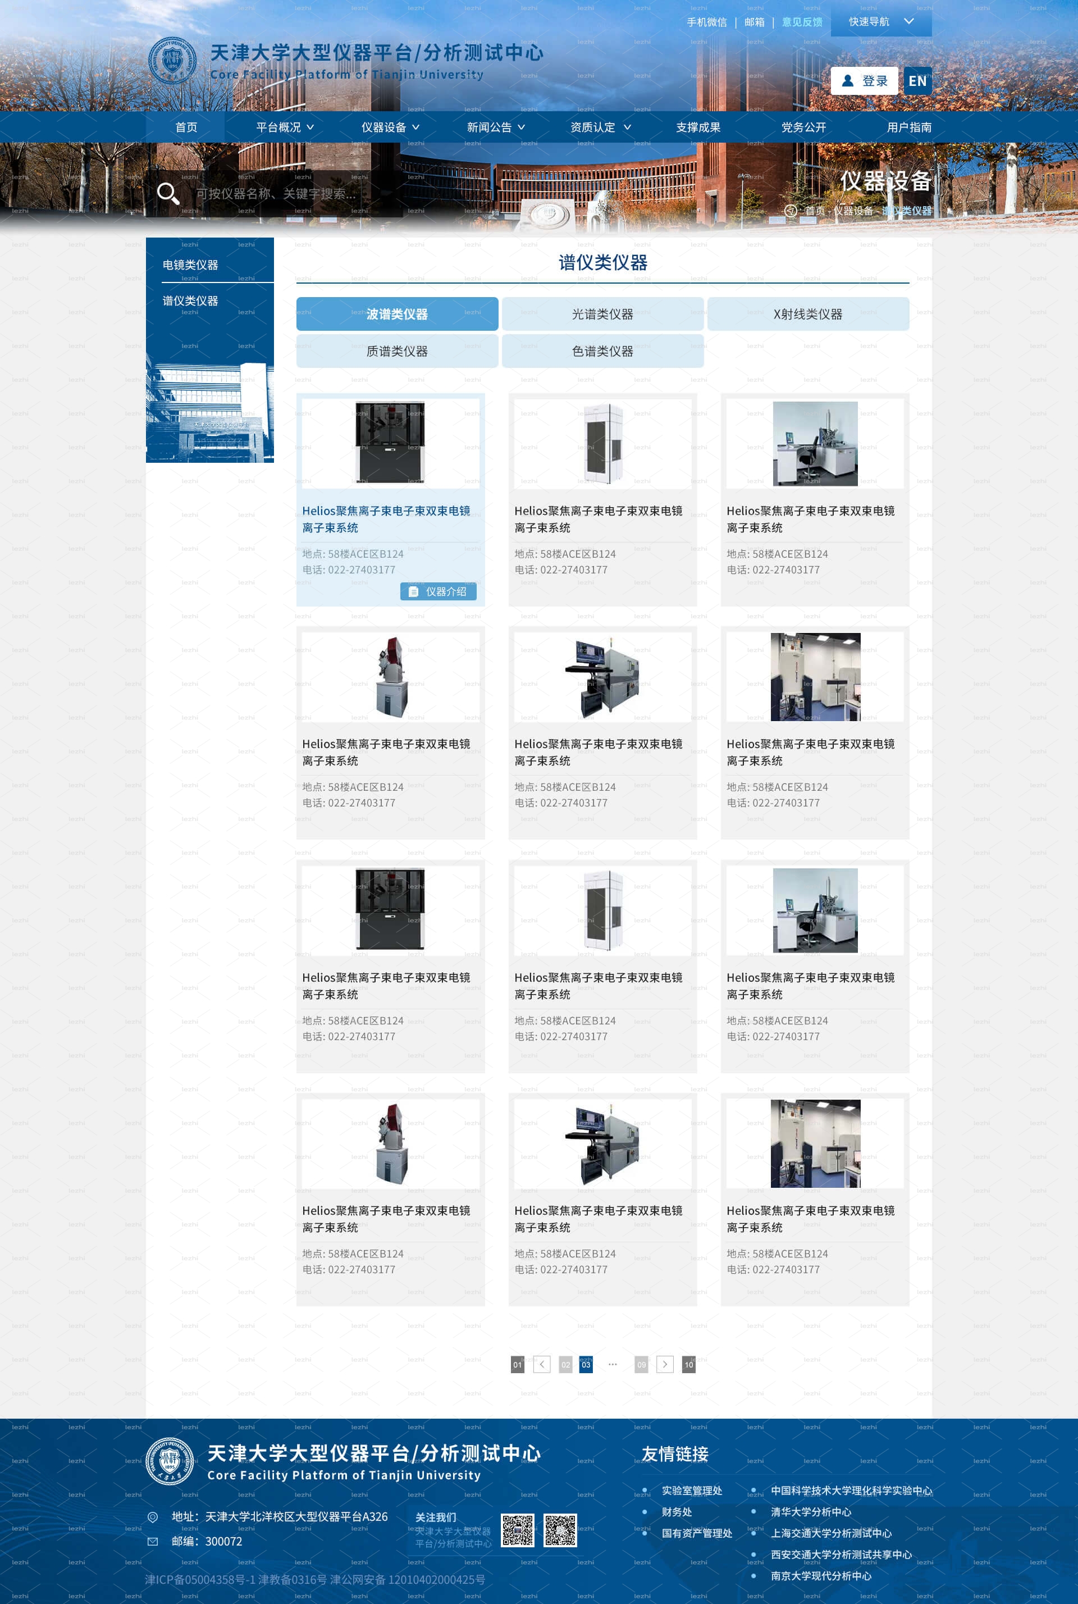Select 电镜类仪器 in the sidebar

click(x=190, y=266)
